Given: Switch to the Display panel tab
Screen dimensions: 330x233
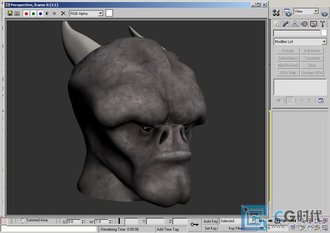Looking at the screenshot, I should [x=313, y=24].
